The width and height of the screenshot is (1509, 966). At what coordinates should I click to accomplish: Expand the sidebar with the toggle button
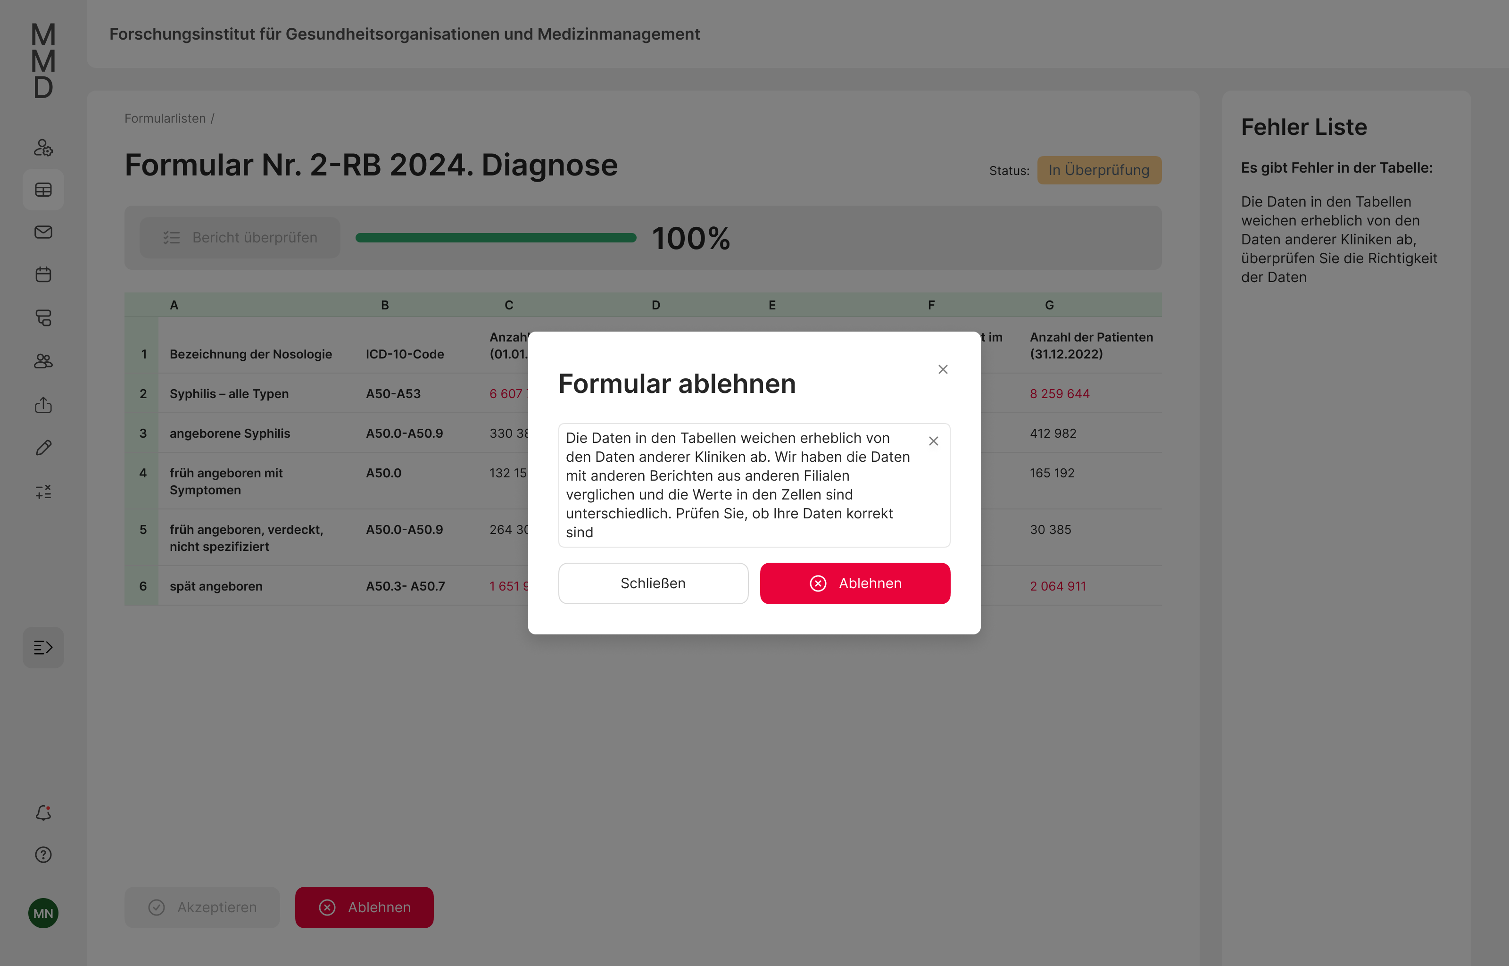point(43,647)
